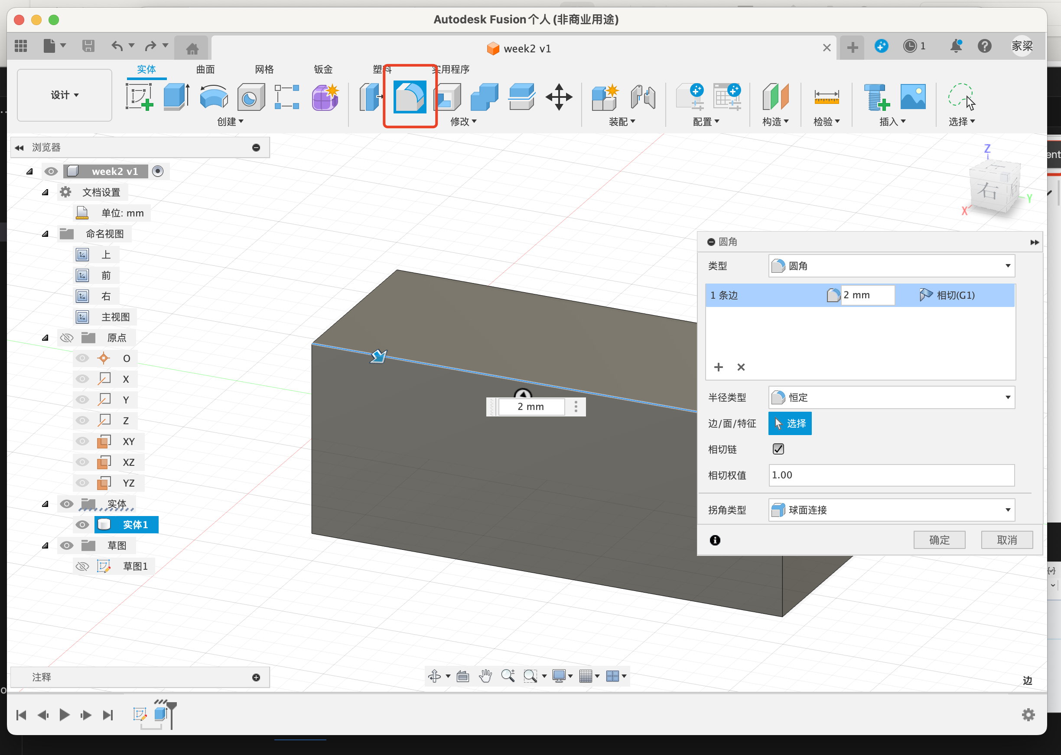Switch to the 实体 tab
Image resolution: width=1061 pixels, height=755 pixels.
[x=146, y=70]
